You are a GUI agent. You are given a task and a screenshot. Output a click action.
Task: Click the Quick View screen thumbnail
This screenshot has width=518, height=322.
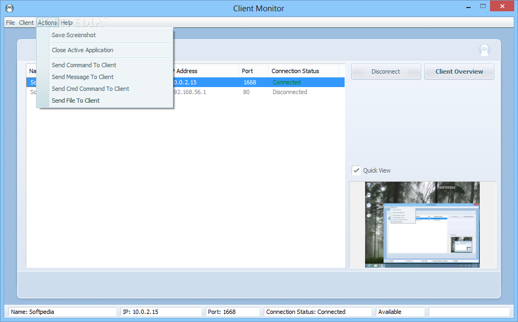click(422, 224)
